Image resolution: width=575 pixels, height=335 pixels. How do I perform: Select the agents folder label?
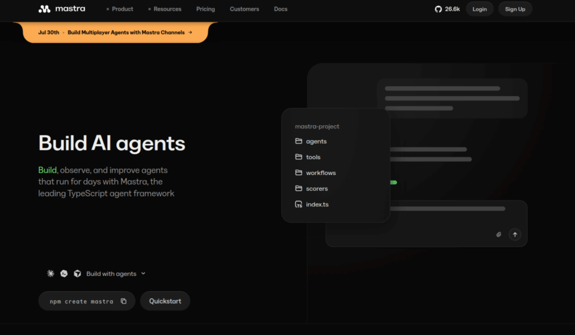(x=317, y=141)
